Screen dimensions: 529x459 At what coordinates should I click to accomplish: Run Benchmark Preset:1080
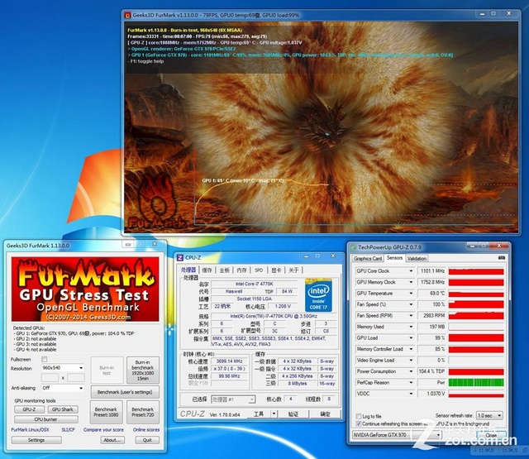point(106,412)
